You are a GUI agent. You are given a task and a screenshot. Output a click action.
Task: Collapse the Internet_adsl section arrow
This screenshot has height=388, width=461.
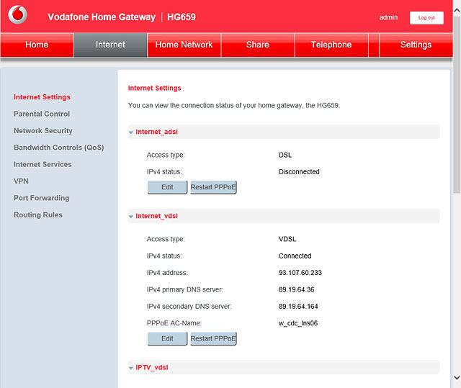click(131, 132)
